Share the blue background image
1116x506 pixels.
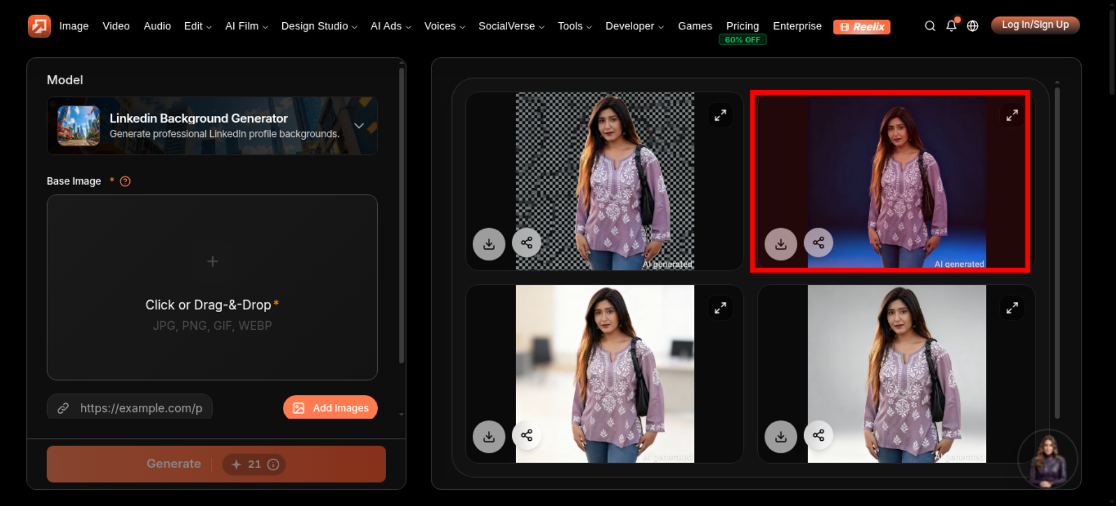(x=818, y=242)
